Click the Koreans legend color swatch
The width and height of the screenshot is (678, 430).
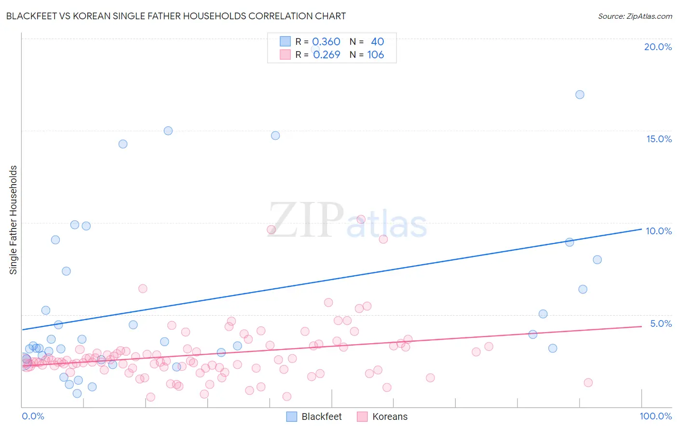(x=362, y=417)
